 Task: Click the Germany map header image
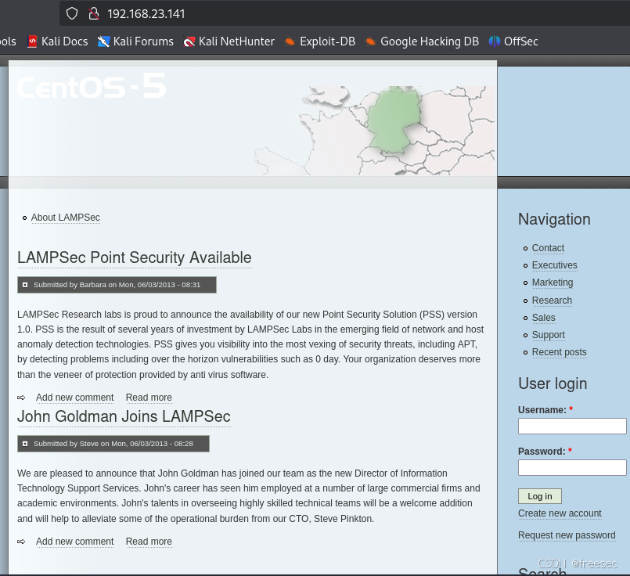click(x=374, y=130)
